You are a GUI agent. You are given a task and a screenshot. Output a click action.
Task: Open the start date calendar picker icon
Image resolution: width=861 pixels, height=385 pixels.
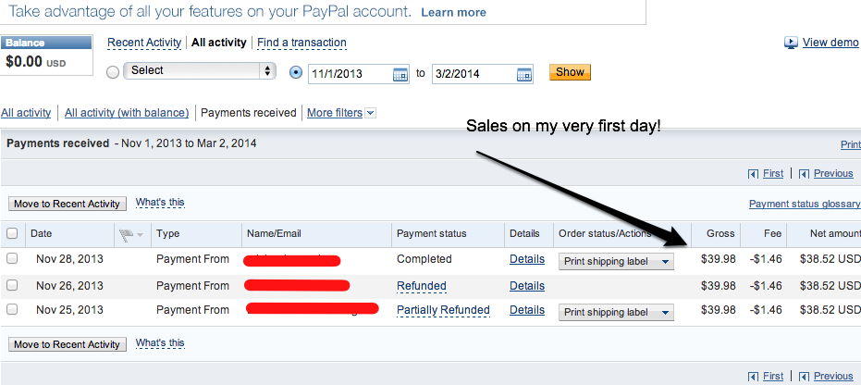tap(400, 74)
